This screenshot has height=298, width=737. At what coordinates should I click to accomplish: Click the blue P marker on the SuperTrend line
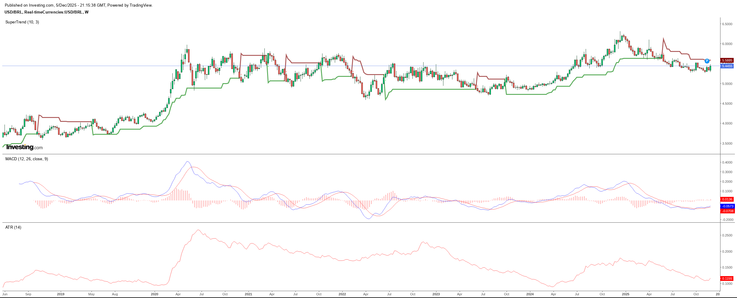(707, 61)
